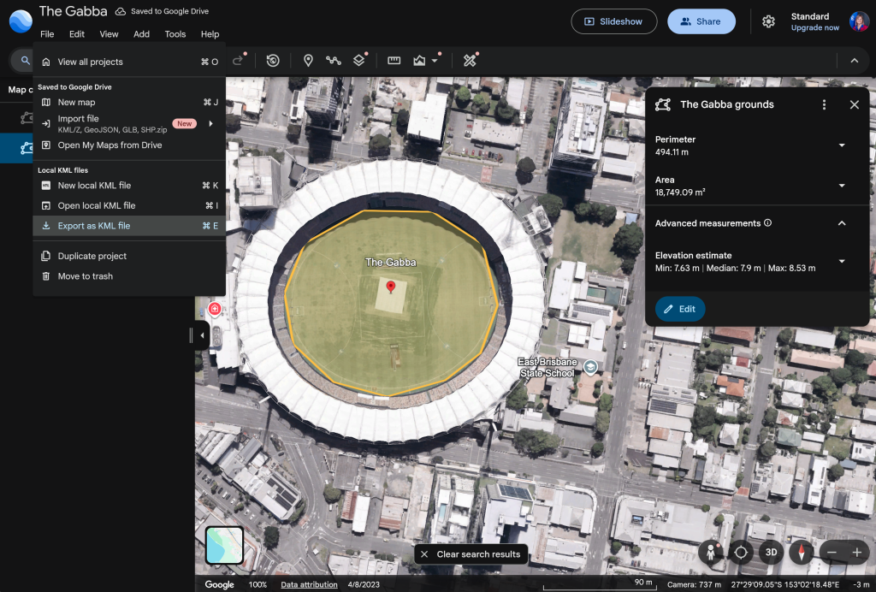The height and width of the screenshot is (592, 876).
Task: Click the map style thumbnail
Action: tap(224, 545)
